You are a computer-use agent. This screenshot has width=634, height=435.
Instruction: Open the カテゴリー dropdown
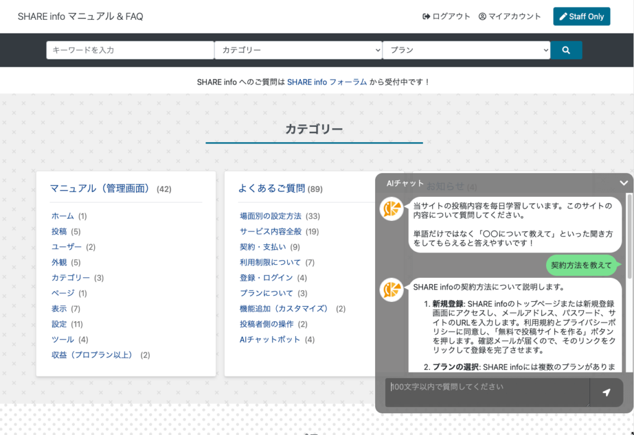point(298,50)
